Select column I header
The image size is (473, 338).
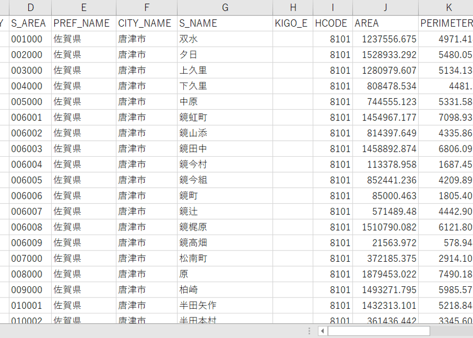(x=333, y=8)
